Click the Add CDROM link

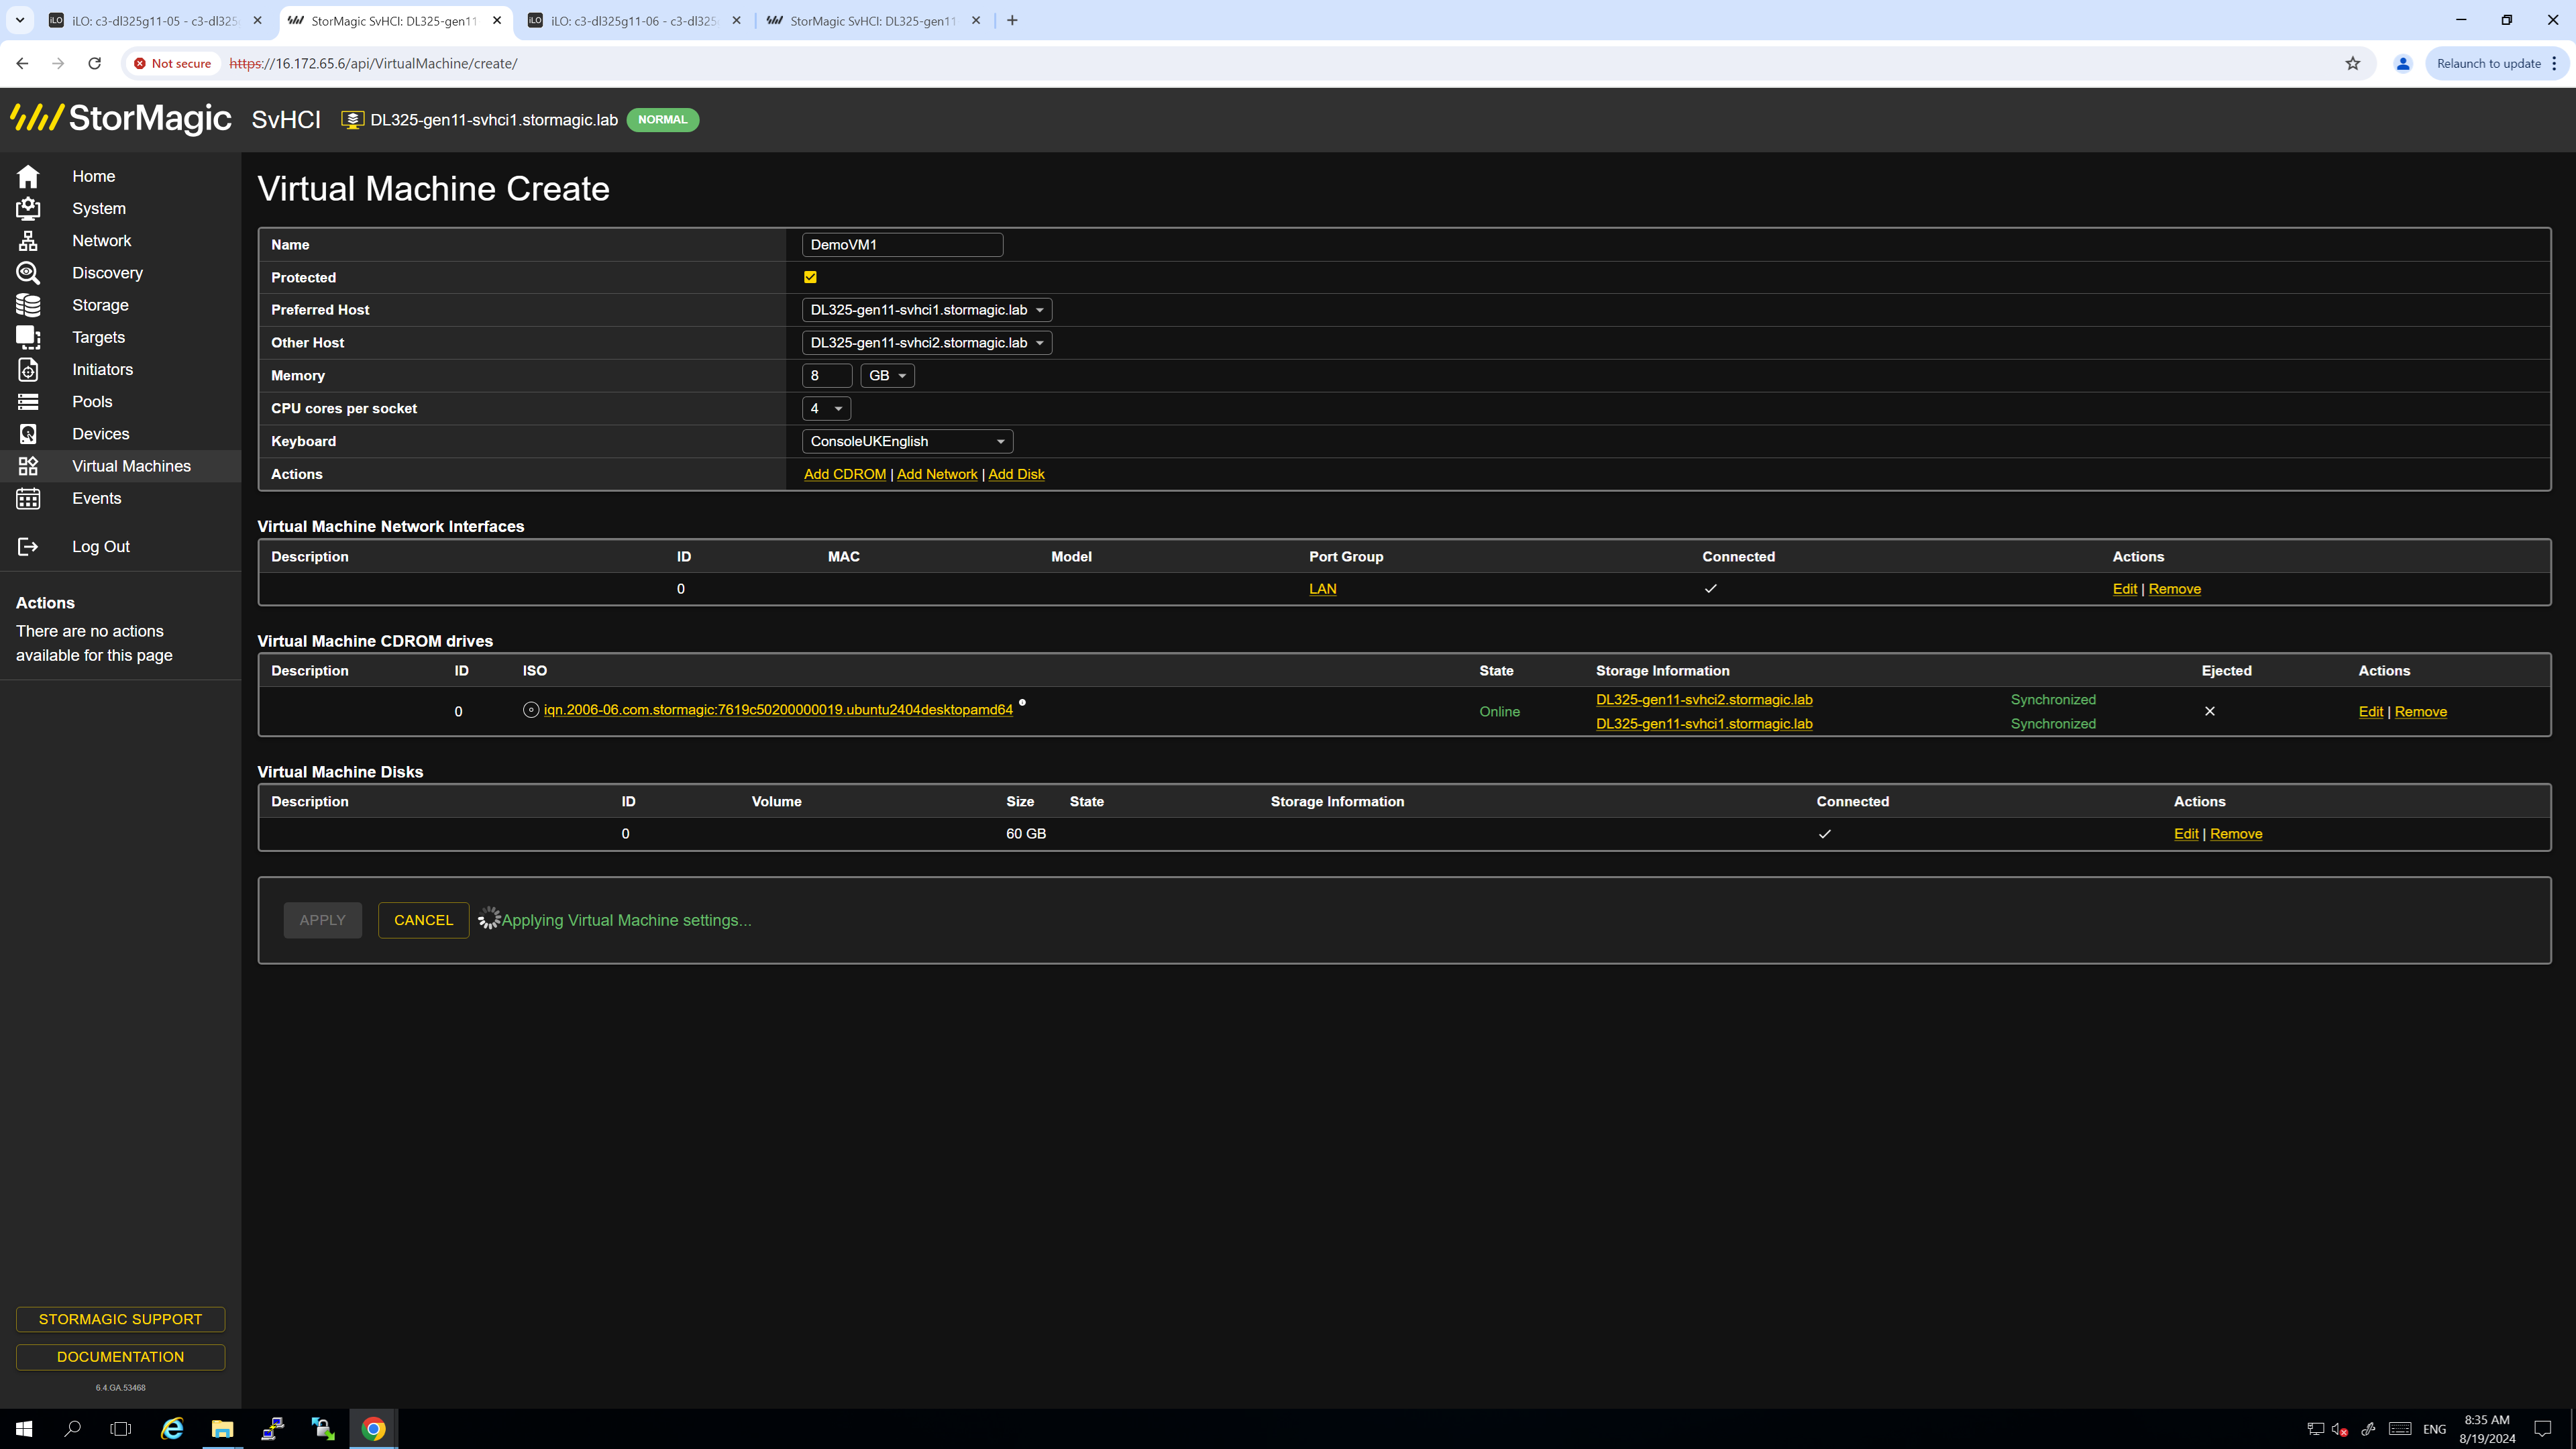tap(845, 474)
